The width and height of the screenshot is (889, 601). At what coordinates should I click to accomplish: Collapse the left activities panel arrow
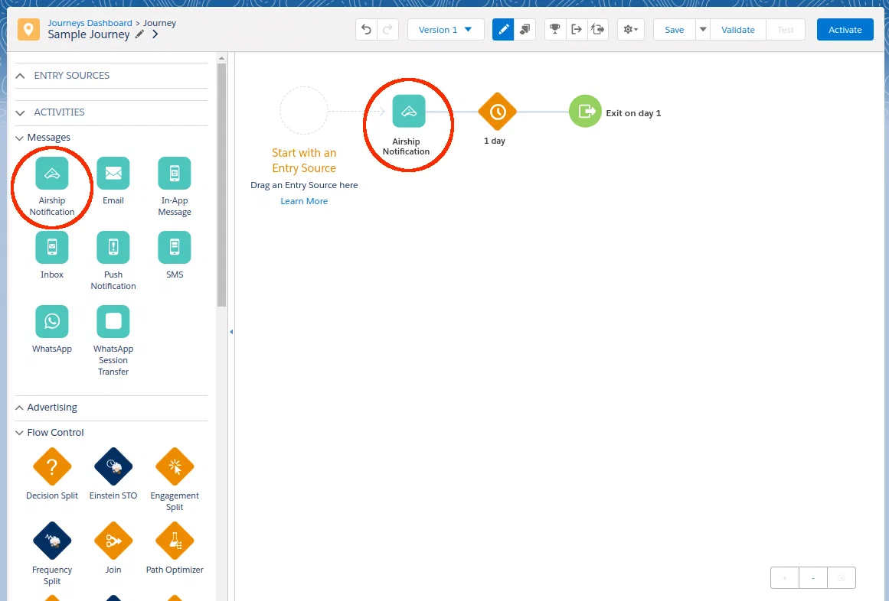pyautogui.click(x=231, y=332)
